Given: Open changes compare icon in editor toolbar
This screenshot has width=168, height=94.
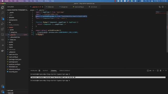Looking at the screenshot, I should click(x=160, y=7).
